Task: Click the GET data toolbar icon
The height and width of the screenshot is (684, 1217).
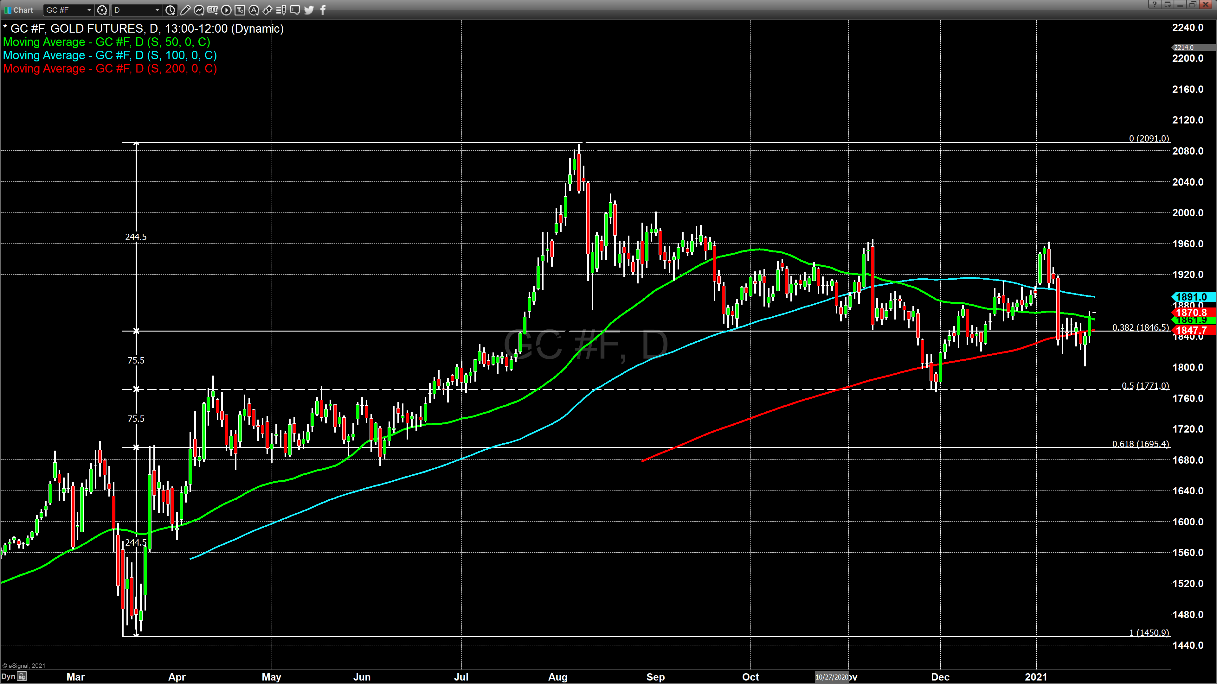Action: (213, 10)
